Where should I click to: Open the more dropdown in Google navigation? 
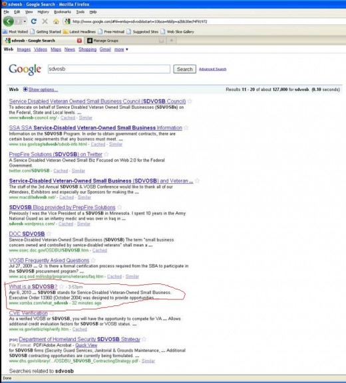[121, 49]
